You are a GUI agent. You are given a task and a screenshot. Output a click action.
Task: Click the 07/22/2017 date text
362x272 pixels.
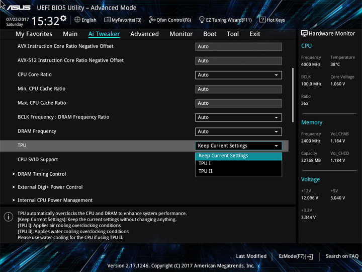18,20
